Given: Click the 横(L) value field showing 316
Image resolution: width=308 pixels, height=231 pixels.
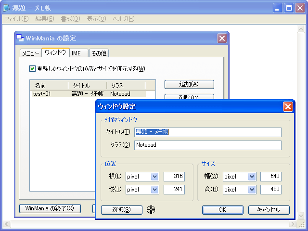Looking at the screenshot, I should (174, 177).
